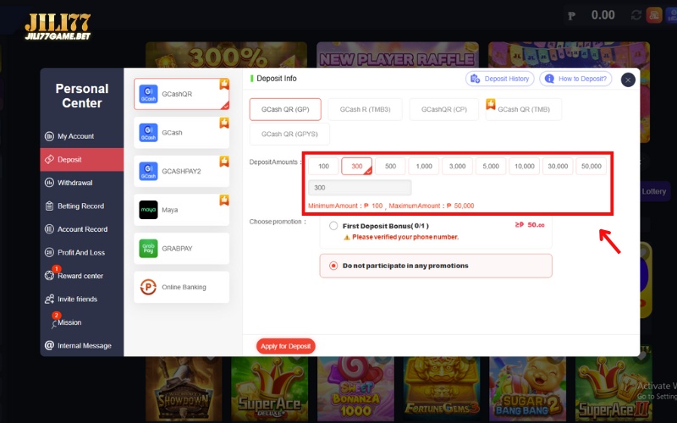Click the Profit And Loss icon

click(x=49, y=252)
